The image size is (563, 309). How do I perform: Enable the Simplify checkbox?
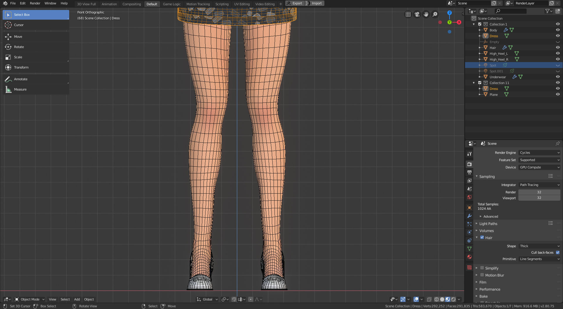click(x=482, y=268)
